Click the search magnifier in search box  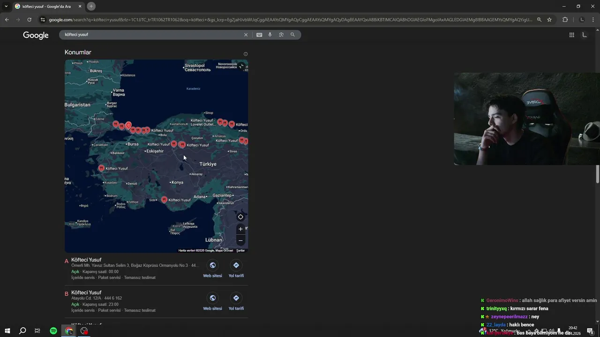(292, 35)
